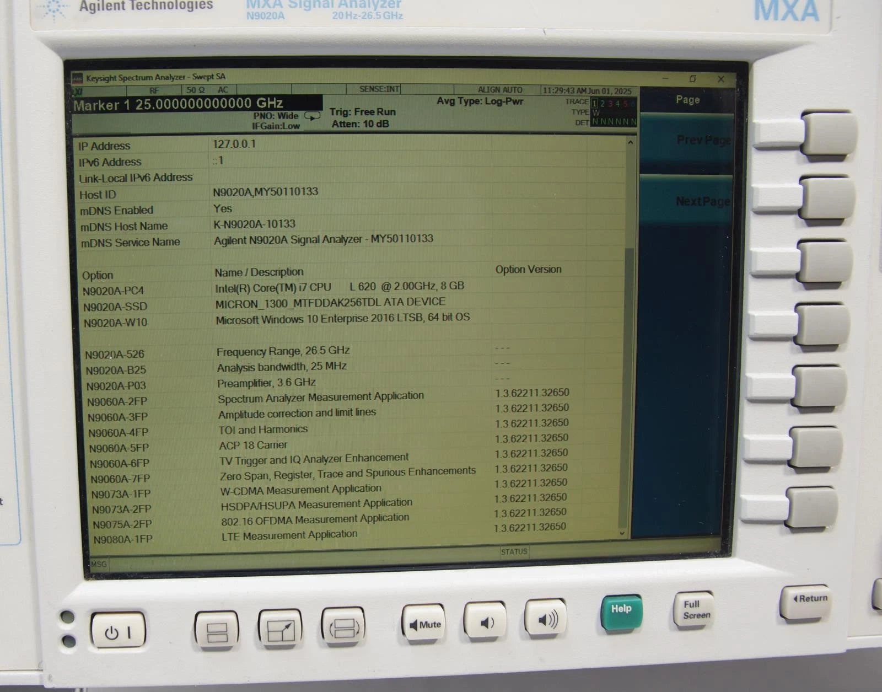This screenshot has height=692, width=882.
Task: Tap the next window cycle key
Action: 343,627
